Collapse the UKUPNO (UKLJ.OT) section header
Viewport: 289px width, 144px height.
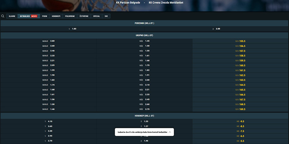[144, 35]
